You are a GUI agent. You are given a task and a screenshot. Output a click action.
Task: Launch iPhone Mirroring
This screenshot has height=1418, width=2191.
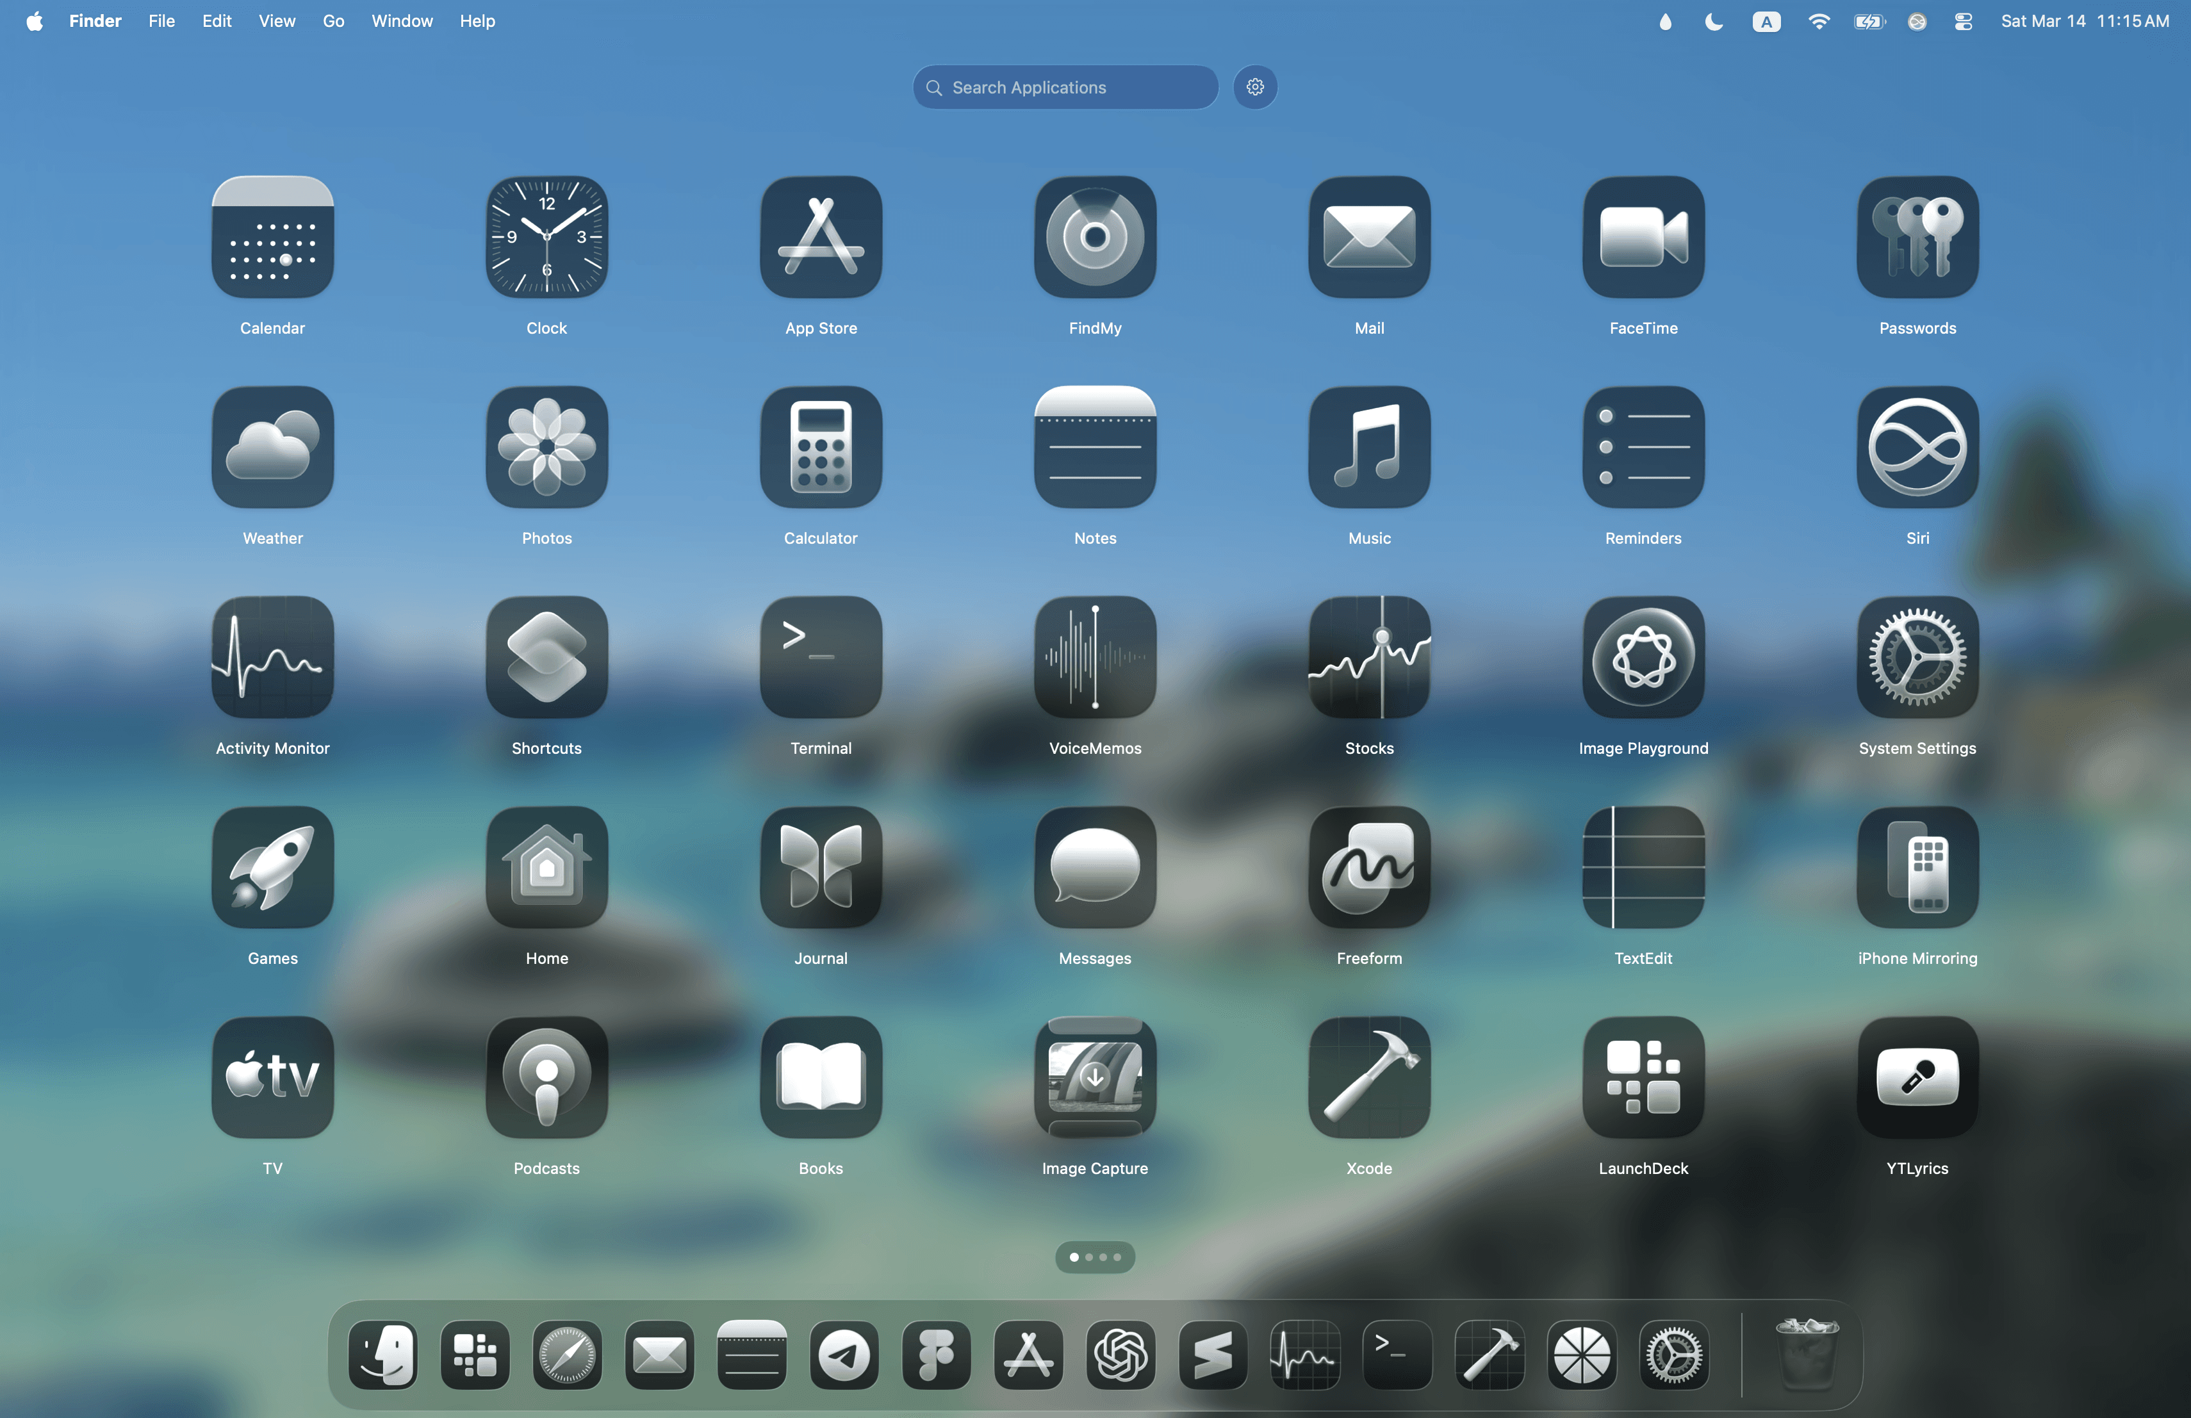[1919, 868]
